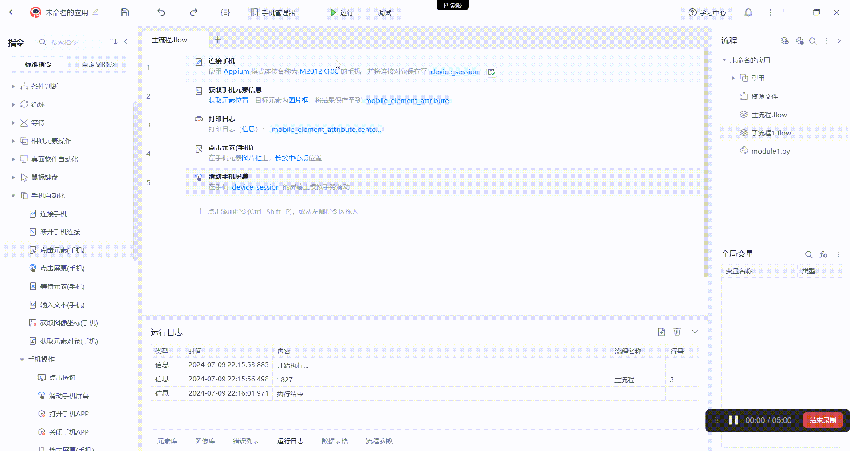Click the 结束录制 button

click(x=822, y=420)
